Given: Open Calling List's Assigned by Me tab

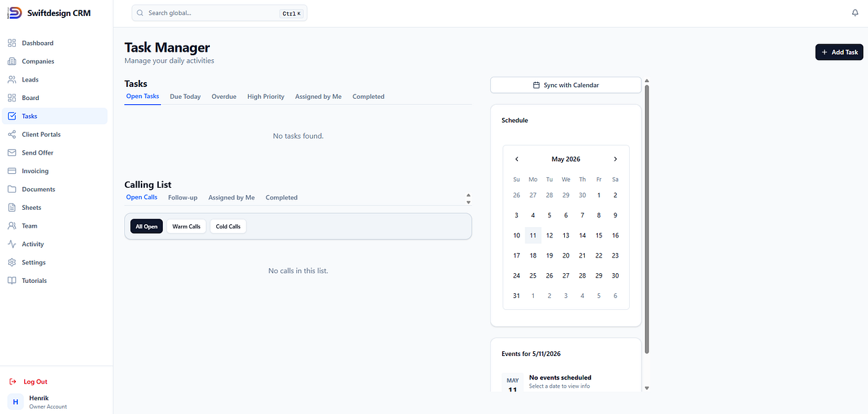Looking at the screenshot, I should point(231,197).
